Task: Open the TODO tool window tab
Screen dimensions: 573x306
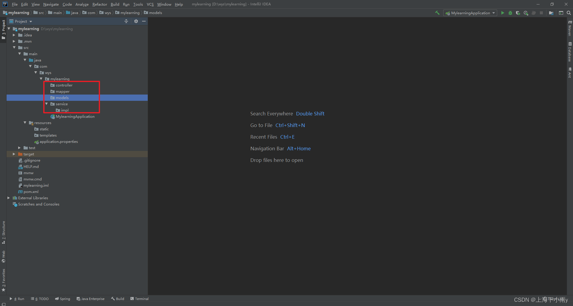Action: (x=40, y=299)
